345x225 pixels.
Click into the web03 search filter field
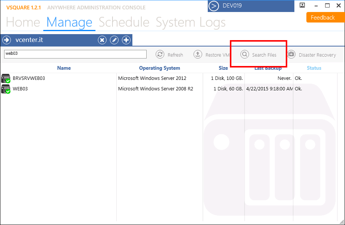(x=75, y=54)
